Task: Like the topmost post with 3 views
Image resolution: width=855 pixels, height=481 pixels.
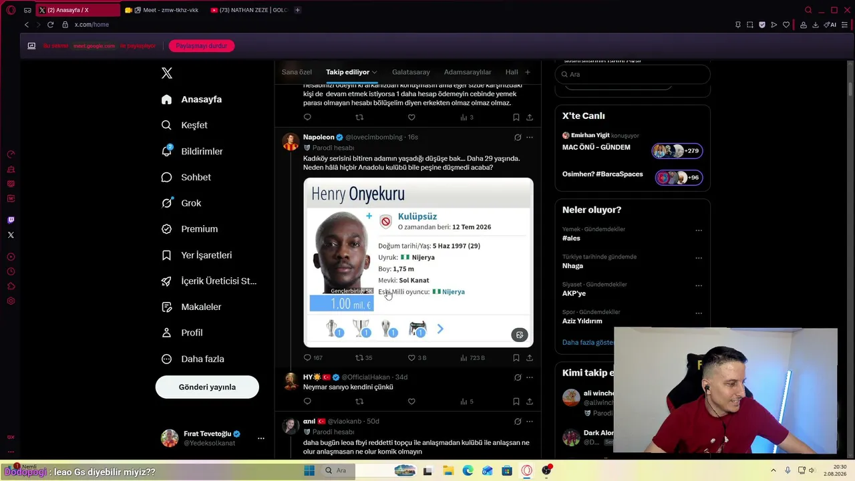Action: pyautogui.click(x=411, y=118)
